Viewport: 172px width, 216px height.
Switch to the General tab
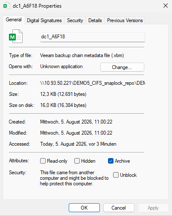14,20
